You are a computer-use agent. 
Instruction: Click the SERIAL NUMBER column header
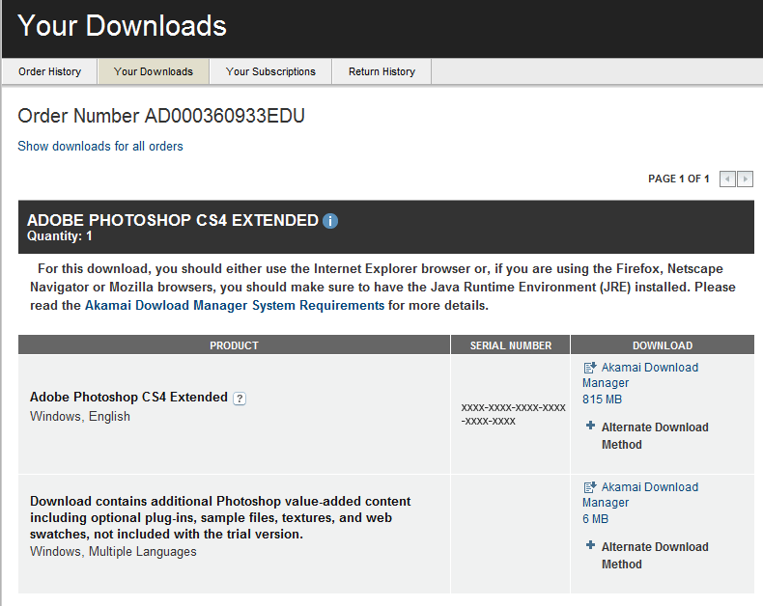(x=511, y=345)
